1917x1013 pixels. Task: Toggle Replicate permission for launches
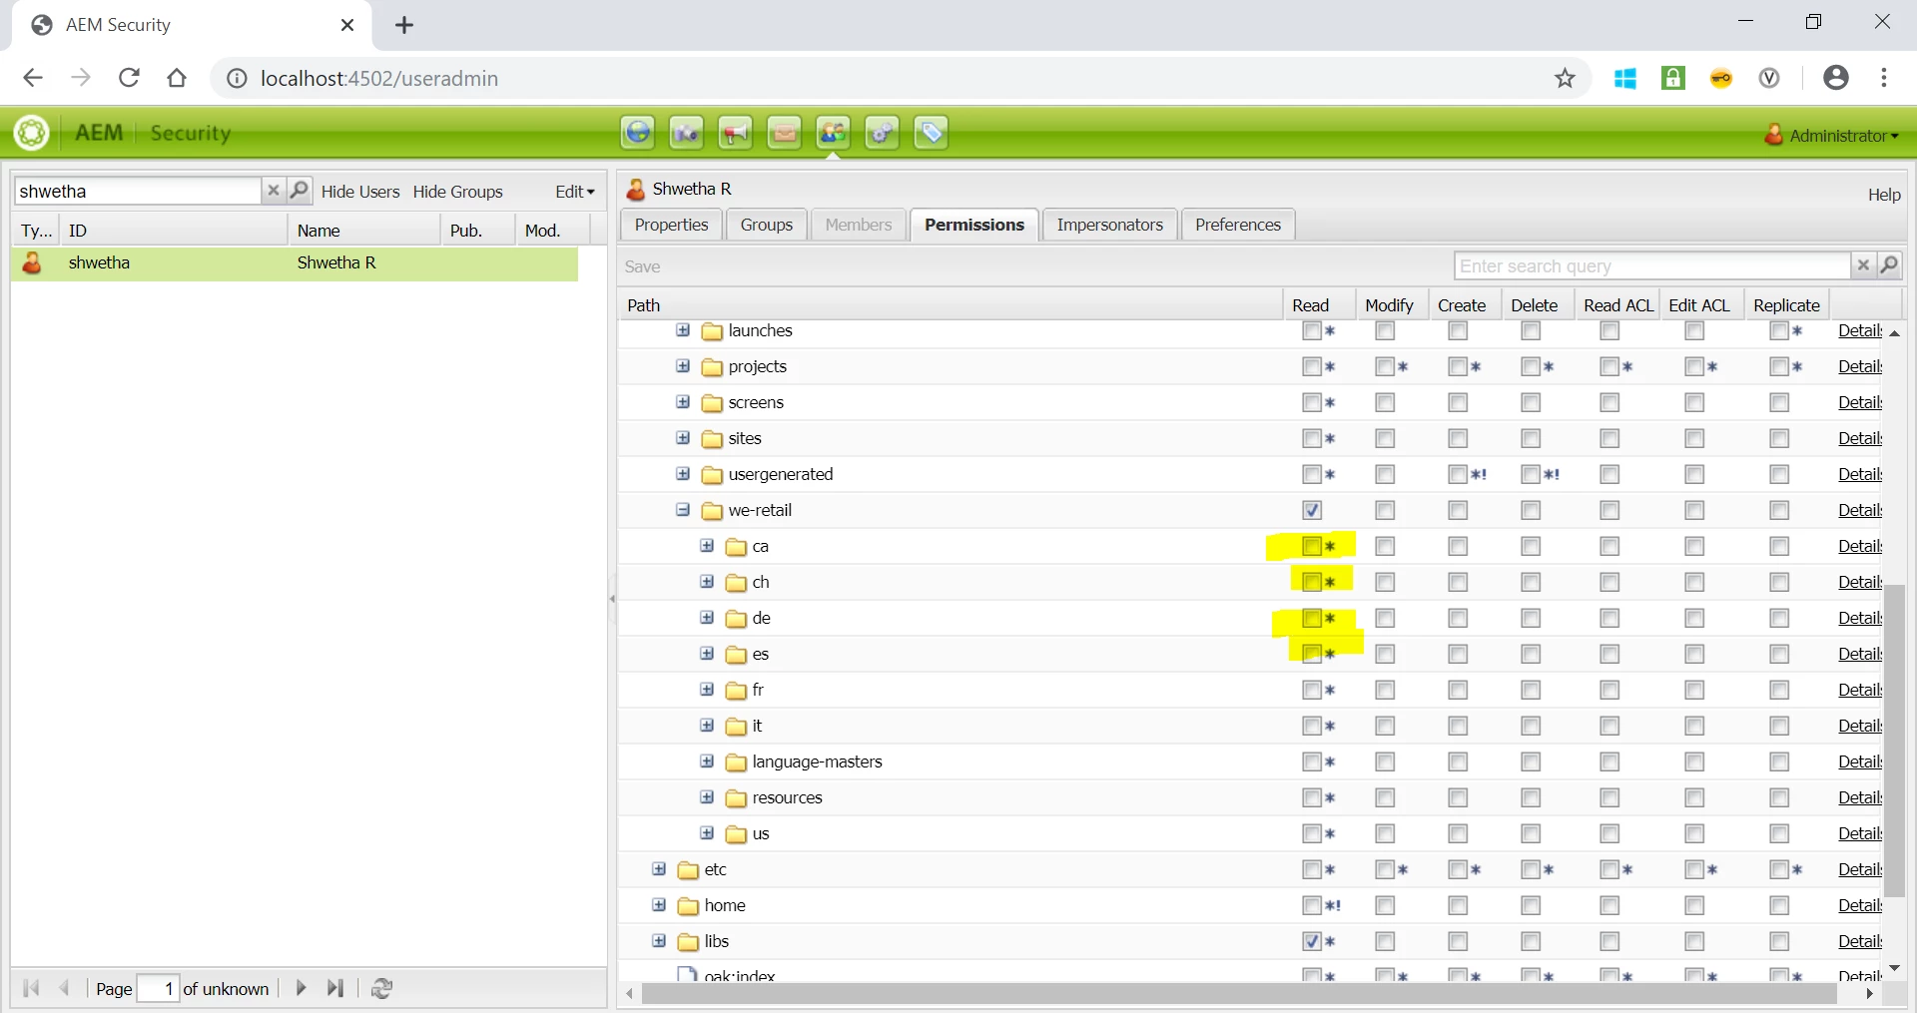(1779, 330)
